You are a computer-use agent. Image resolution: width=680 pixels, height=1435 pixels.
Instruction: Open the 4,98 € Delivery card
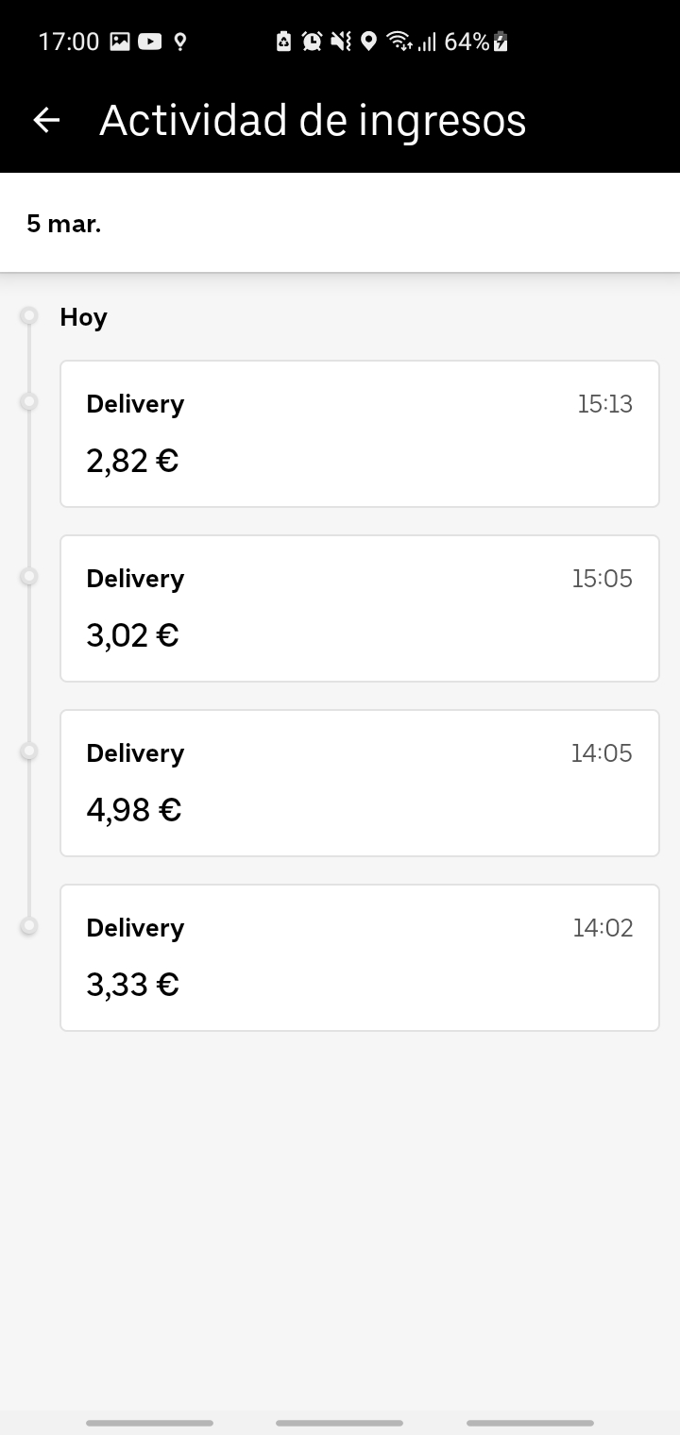coord(359,783)
